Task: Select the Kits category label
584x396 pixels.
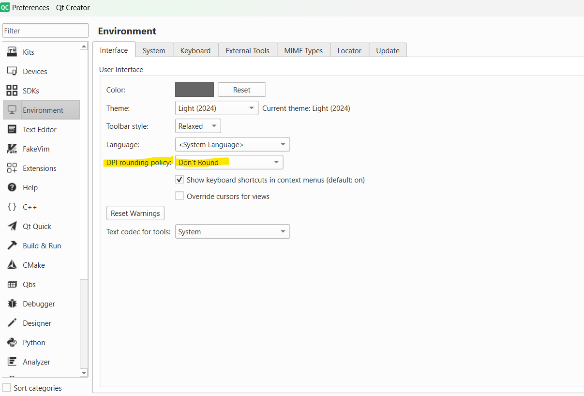Action: pos(29,52)
